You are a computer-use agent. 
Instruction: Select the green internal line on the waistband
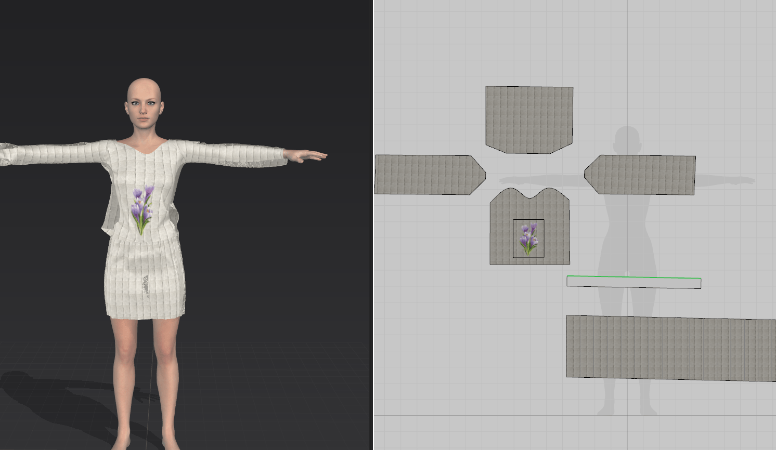pyautogui.click(x=632, y=277)
